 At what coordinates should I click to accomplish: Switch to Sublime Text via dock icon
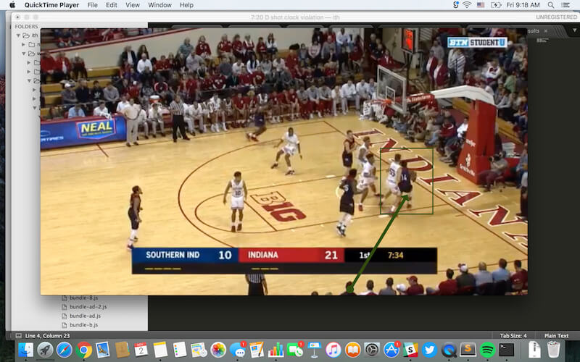pyautogui.click(x=468, y=350)
